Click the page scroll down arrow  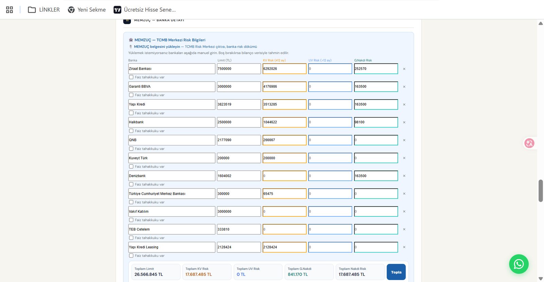point(541,279)
